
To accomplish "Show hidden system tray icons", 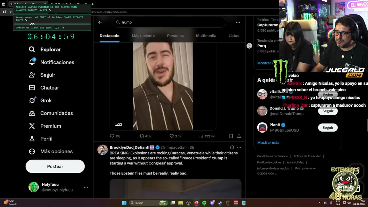I will point(320,203).
